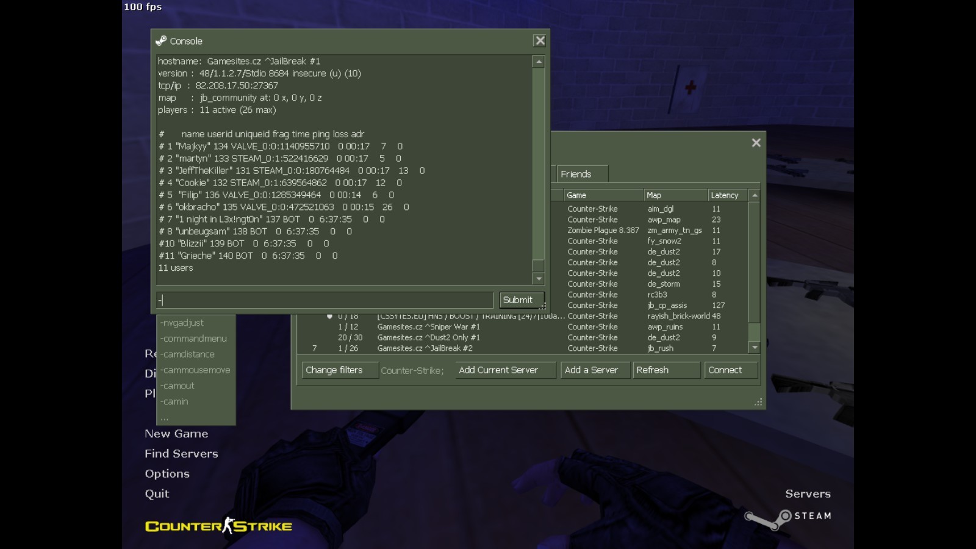976x549 pixels.
Task: Switch to the Friends tab
Action: coord(581,174)
